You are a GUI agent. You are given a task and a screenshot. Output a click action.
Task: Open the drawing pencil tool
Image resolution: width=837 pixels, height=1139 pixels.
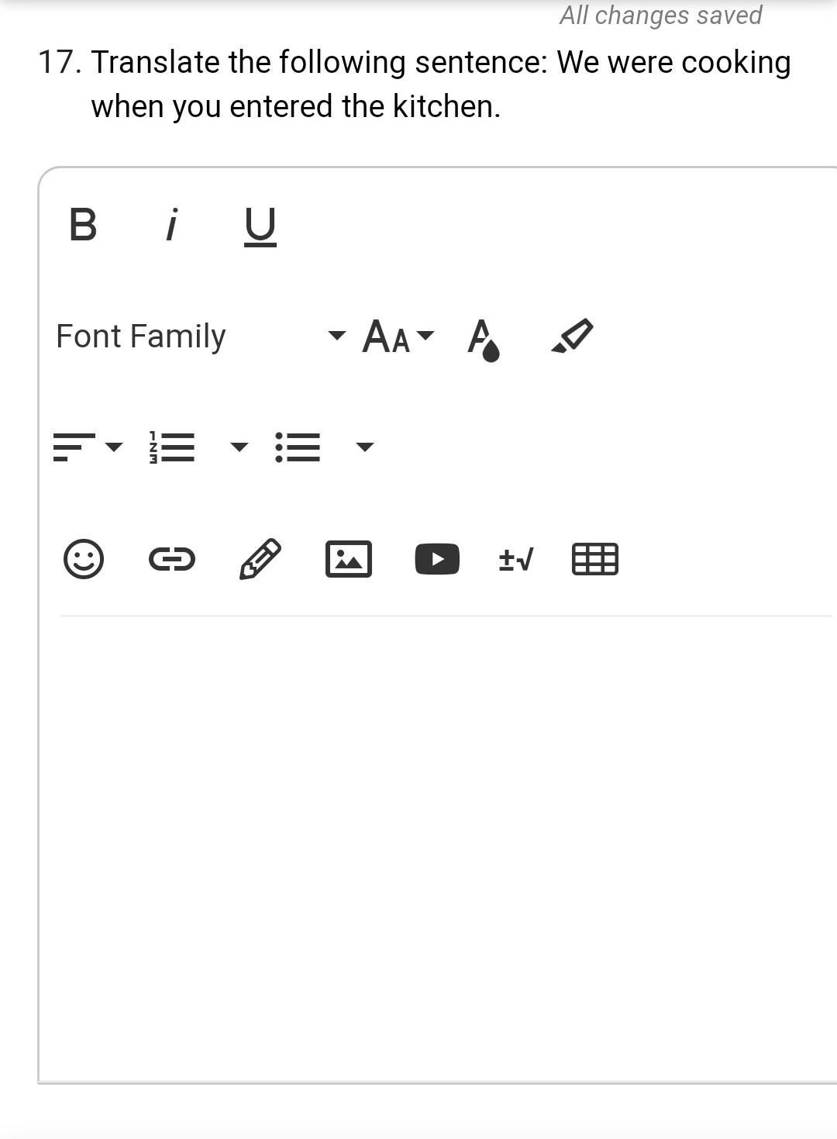(260, 559)
